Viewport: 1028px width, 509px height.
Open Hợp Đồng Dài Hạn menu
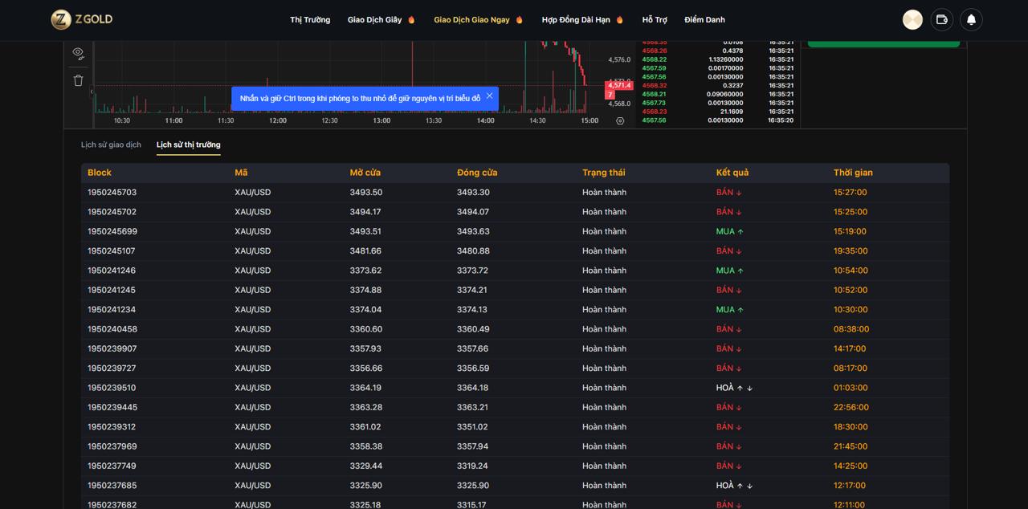[x=582, y=20]
